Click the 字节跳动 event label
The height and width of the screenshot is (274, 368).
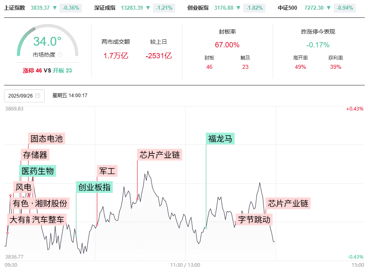254,220
